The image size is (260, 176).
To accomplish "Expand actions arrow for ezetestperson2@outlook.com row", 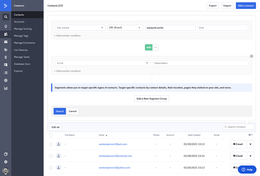I will pos(251,156).
